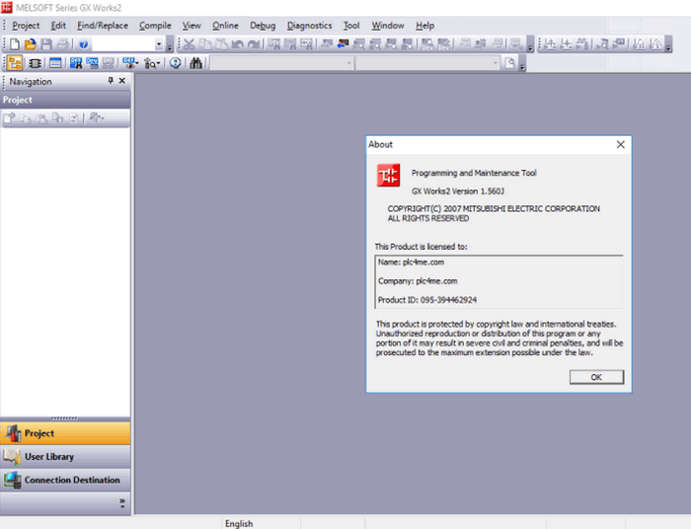Click the 'Name: plc4me.com' license line
This screenshot has height=529, width=691.
coord(411,263)
